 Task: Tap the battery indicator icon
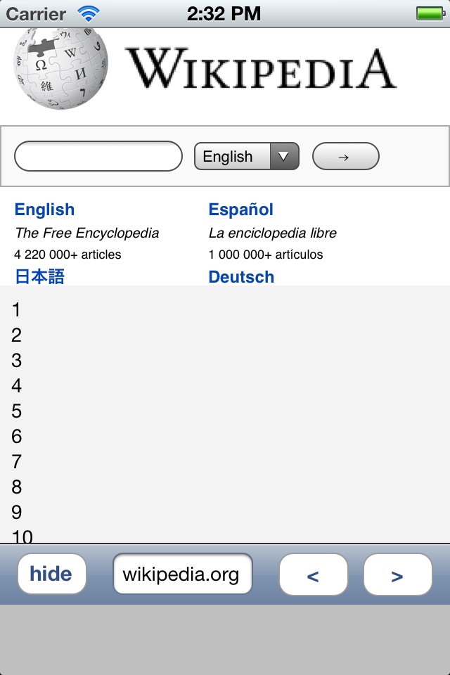pos(430,13)
